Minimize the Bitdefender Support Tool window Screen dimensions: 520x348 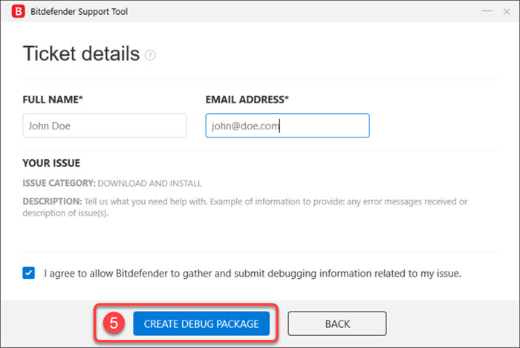[487, 11]
